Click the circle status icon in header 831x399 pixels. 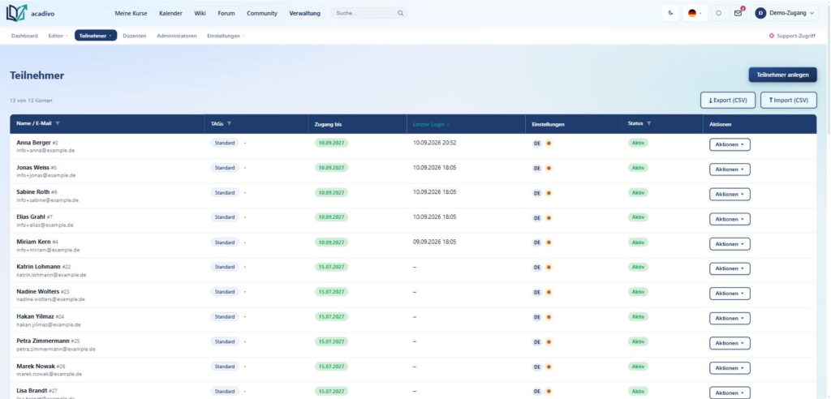[718, 13]
